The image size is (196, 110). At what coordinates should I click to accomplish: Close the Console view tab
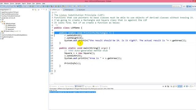(x=83, y=86)
